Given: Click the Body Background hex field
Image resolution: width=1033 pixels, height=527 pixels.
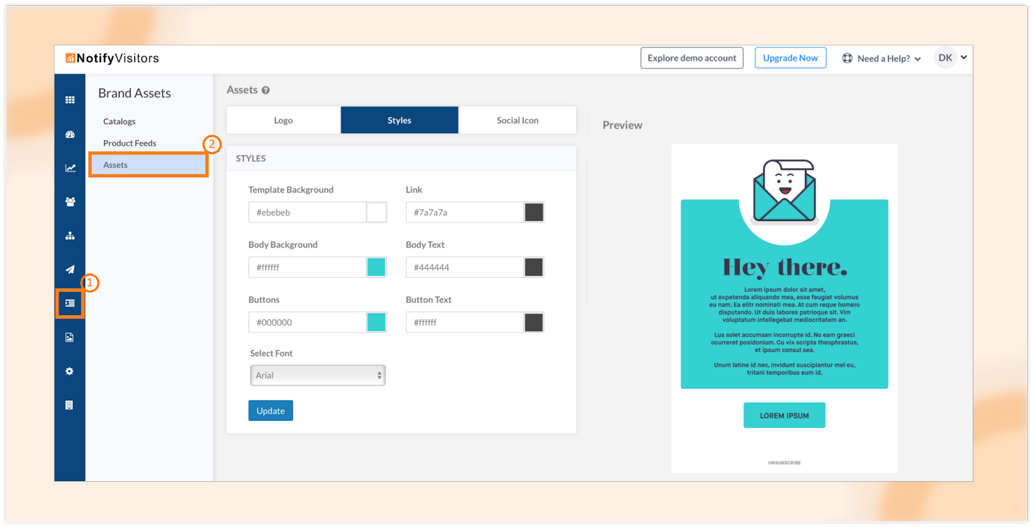Looking at the screenshot, I should click(x=307, y=267).
